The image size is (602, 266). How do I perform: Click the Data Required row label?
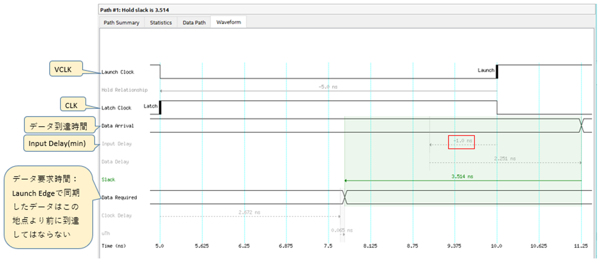pyautogui.click(x=119, y=198)
